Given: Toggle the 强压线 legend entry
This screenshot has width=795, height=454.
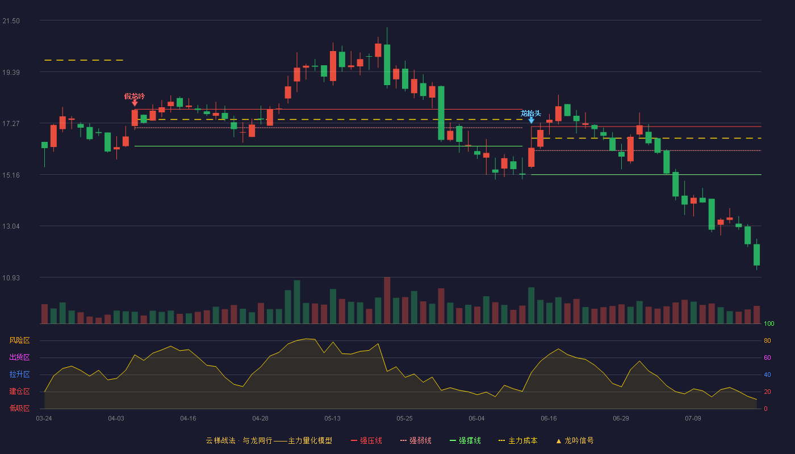Looking at the screenshot, I should tap(366, 440).
